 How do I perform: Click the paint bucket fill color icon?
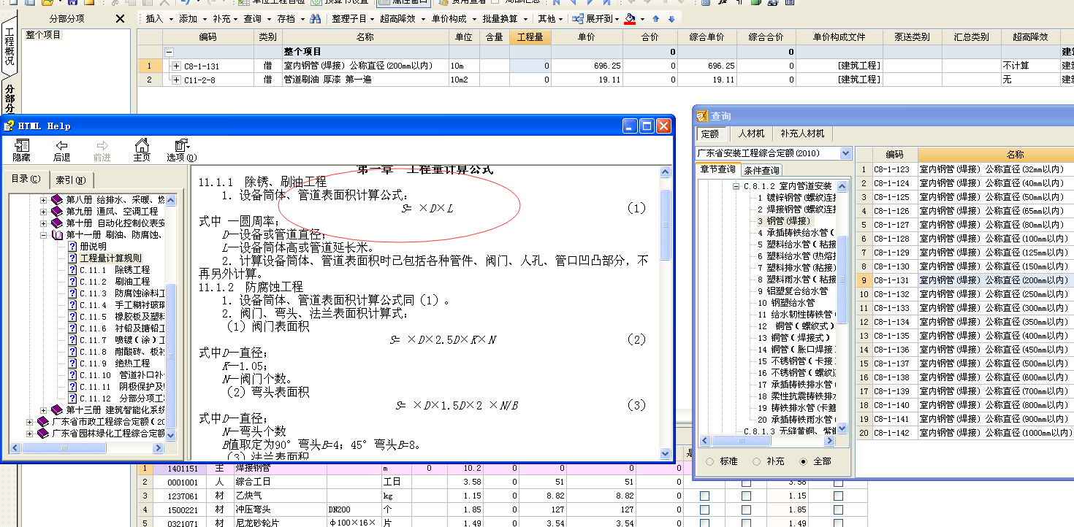point(630,19)
